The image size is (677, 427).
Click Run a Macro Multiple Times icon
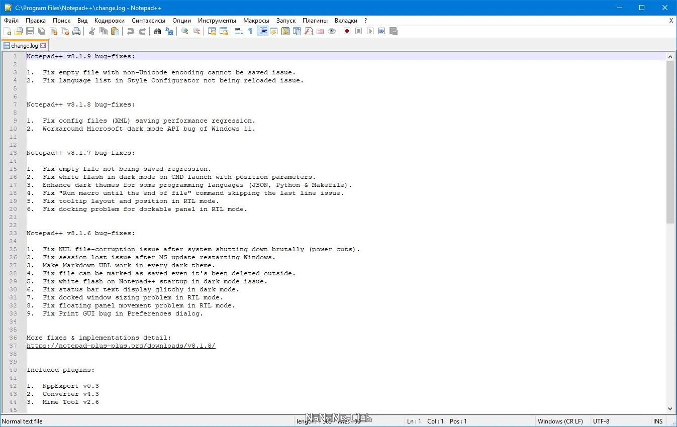coord(382,31)
